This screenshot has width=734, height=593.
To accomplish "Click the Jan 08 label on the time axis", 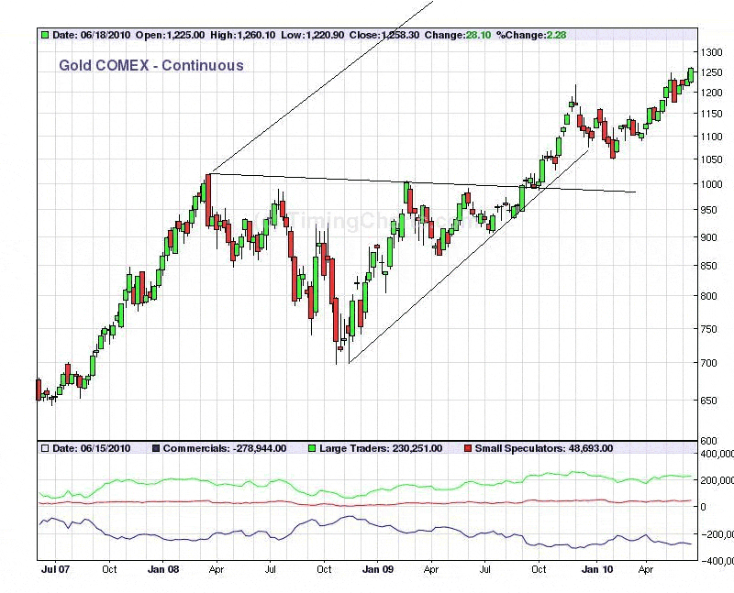I will [162, 569].
